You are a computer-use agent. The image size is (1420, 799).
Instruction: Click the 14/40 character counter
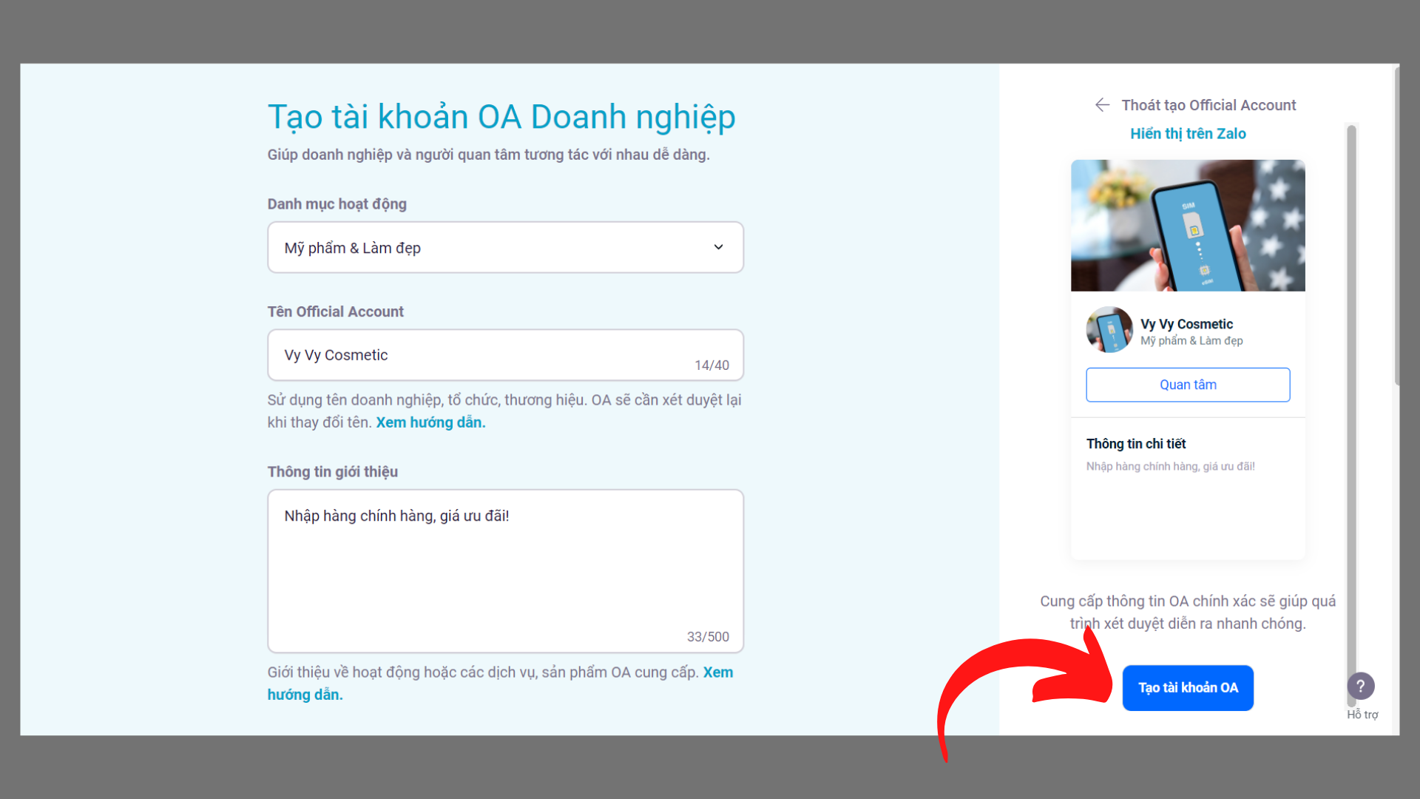click(x=711, y=365)
